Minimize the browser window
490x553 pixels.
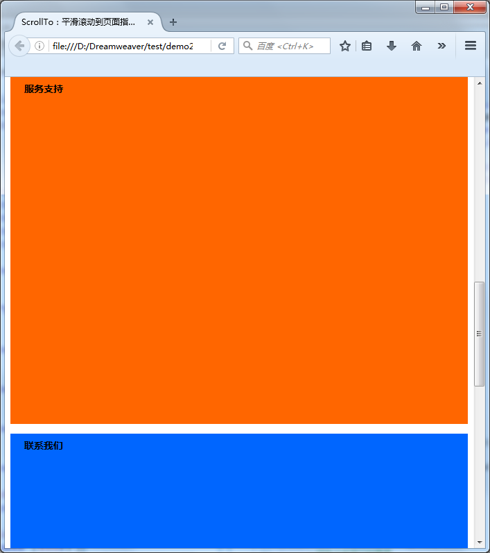426,7
